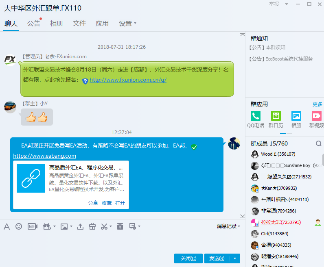
Task: Click 老余-FXunion.com's FX avatar
Action: click(x=10, y=60)
